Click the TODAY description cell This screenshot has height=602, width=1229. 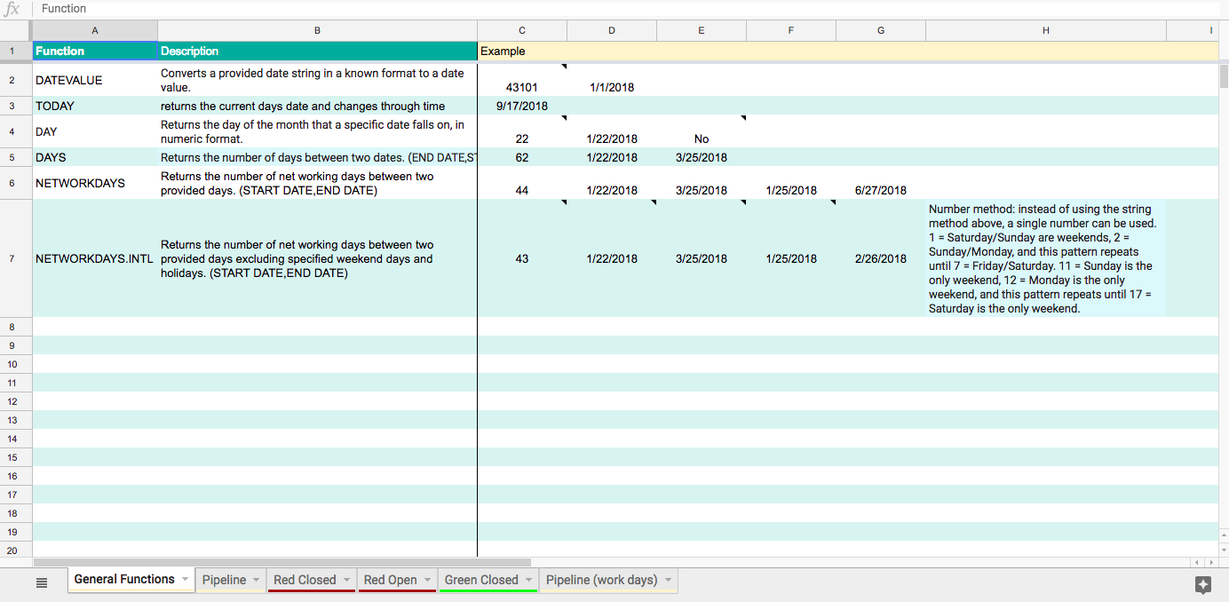[x=317, y=106]
